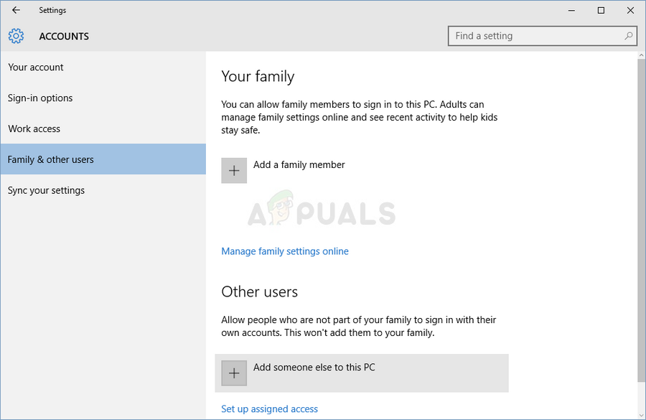This screenshot has height=420, width=646.
Task: Click the back arrow in the title bar
Action: pos(16,10)
